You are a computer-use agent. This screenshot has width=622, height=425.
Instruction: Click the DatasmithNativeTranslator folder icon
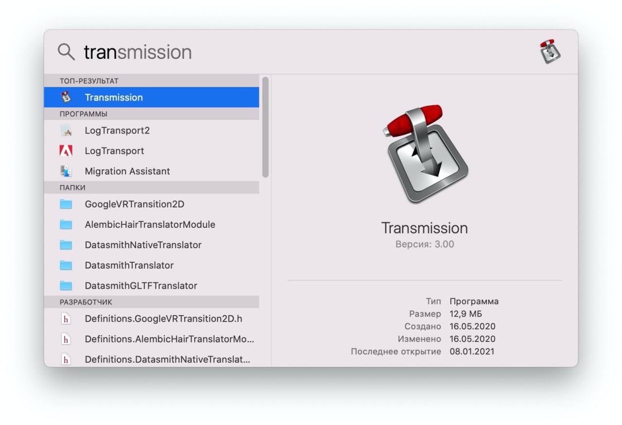(66, 245)
